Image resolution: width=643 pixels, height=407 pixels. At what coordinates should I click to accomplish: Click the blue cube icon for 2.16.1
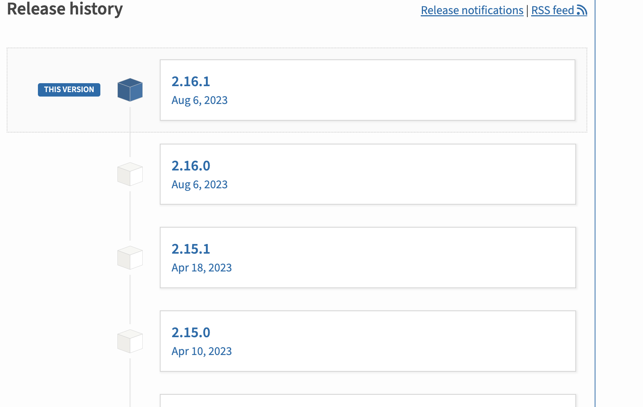130,90
